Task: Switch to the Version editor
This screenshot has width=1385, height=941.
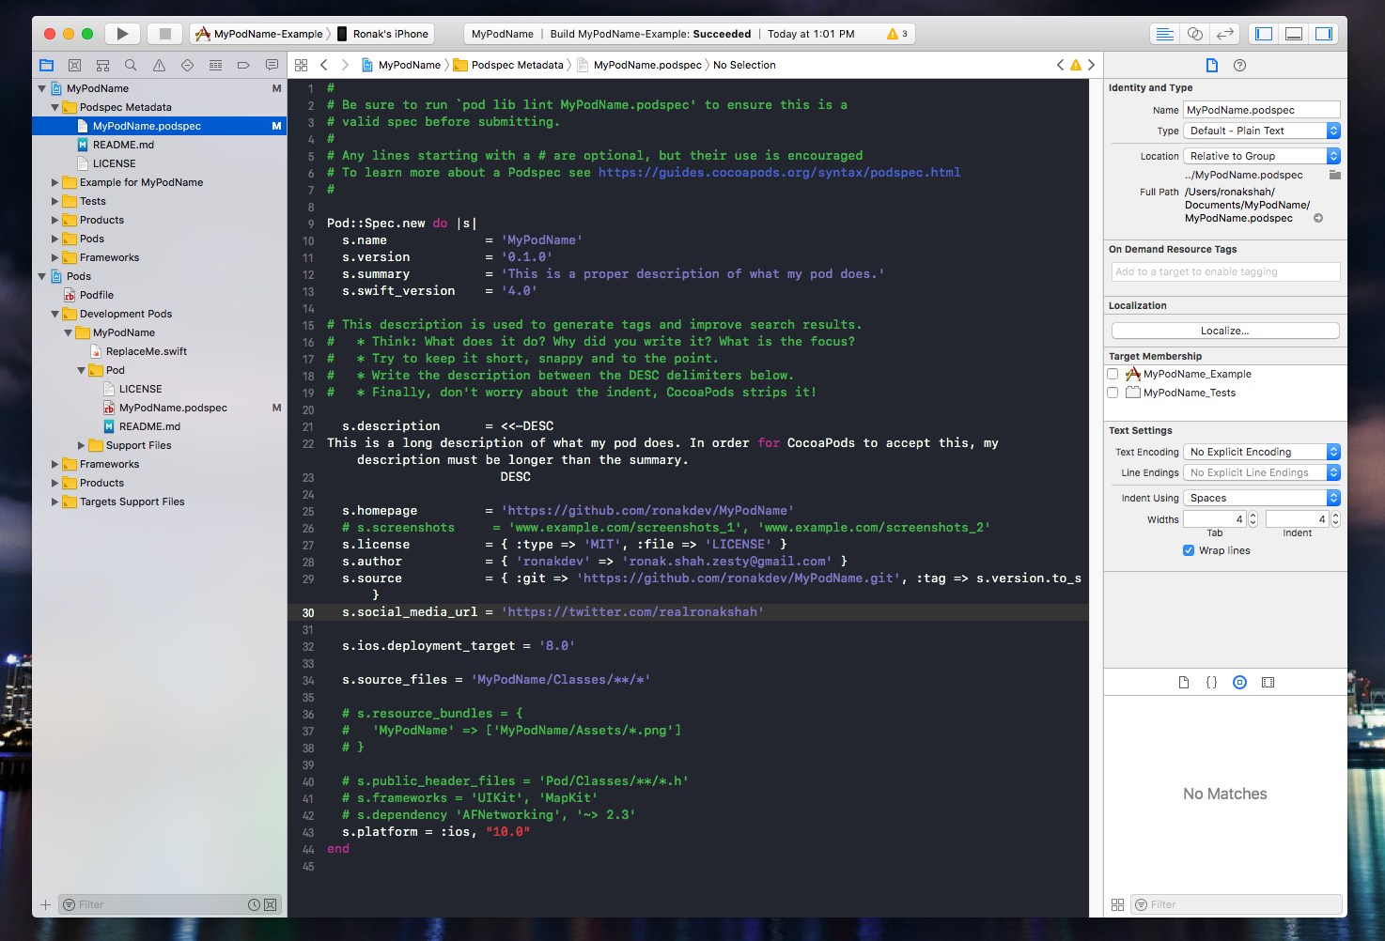Action: pyautogui.click(x=1225, y=34)
